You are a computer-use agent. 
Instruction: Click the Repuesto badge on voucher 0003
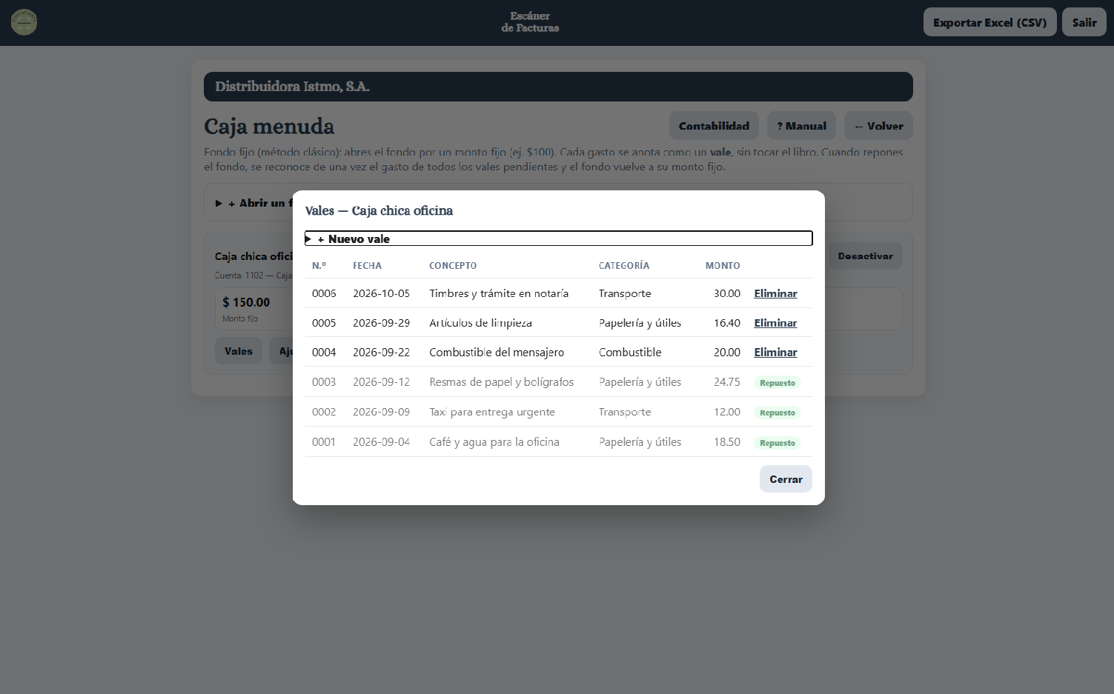click(777, 383)
